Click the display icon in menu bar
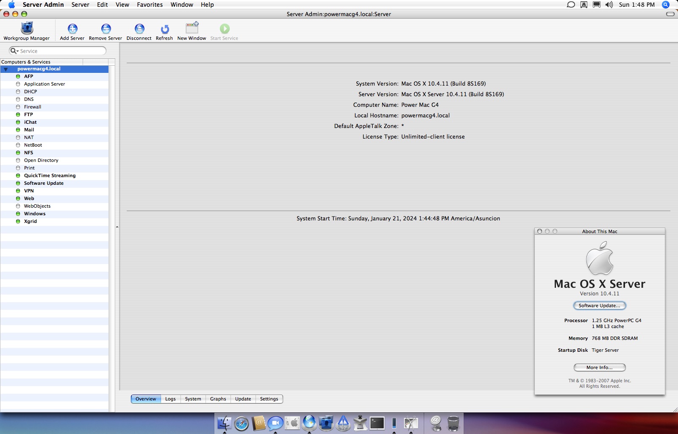This screenshot has width=678, height=434. 596,5
